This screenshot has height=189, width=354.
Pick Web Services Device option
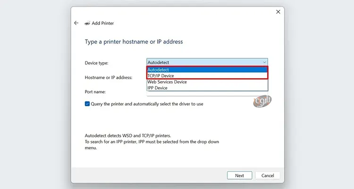click(x=207, y=82)
